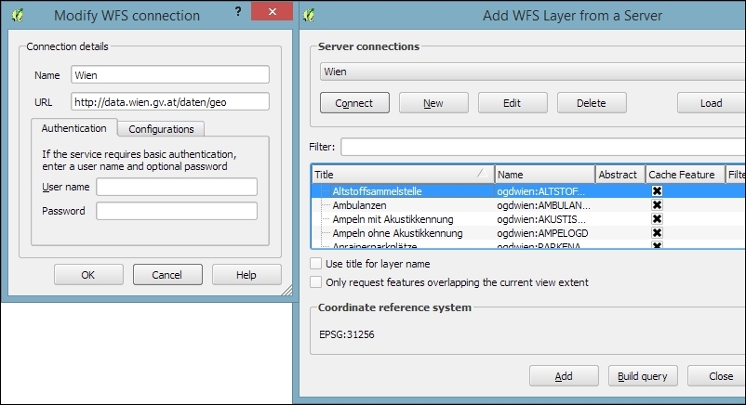Click ogdwien:AMPELOGD name cell
This screenshot has width=746, height=405.
pos(542,233)
